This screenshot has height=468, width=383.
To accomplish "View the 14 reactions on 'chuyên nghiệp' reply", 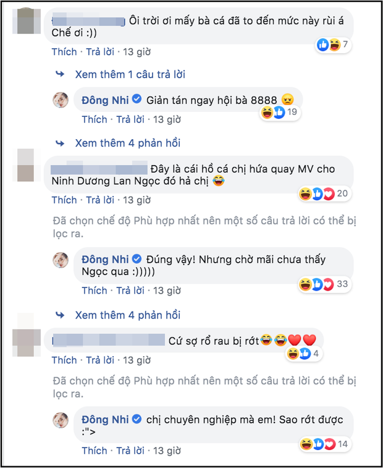I will (324, 445).
